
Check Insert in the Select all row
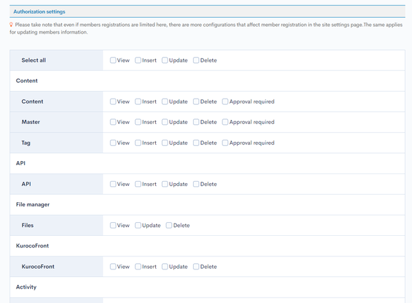click(138, 60)
